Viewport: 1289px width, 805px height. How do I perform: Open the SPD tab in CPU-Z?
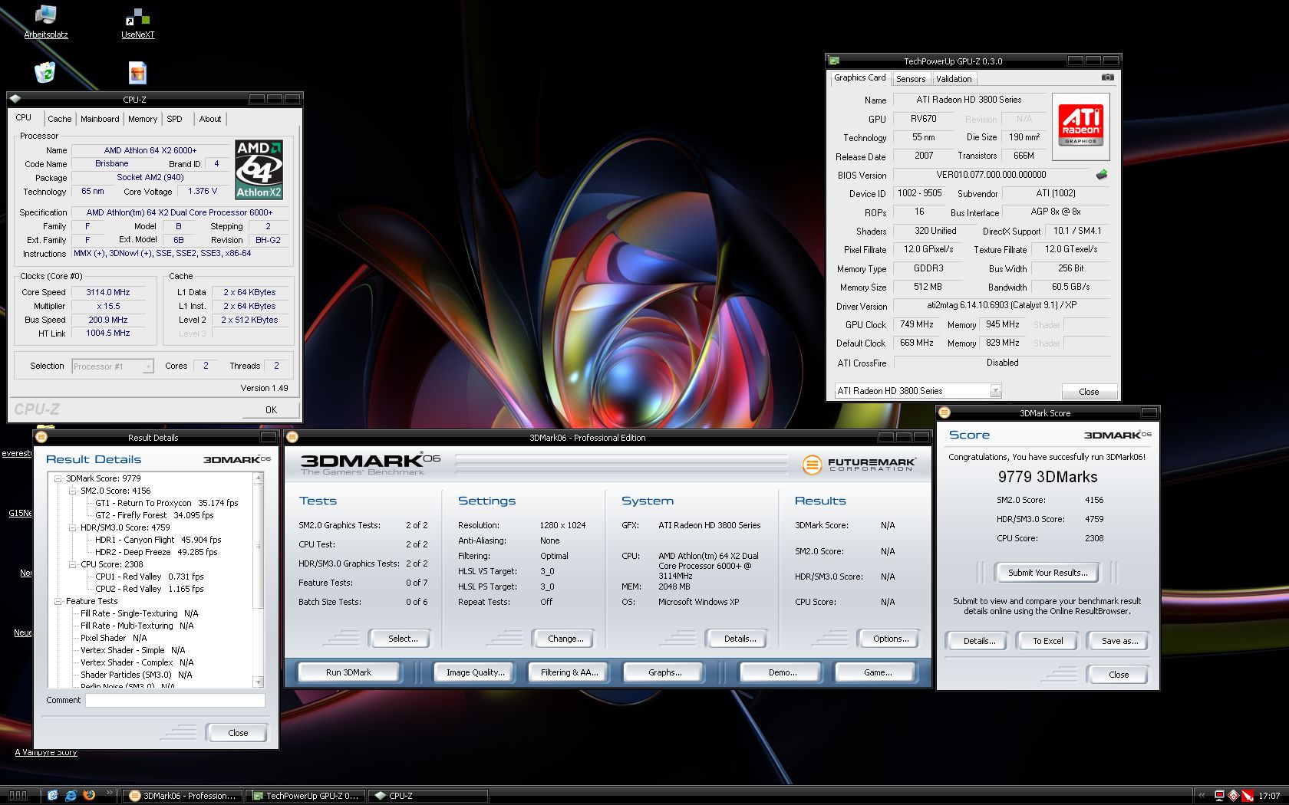point(174,119)
